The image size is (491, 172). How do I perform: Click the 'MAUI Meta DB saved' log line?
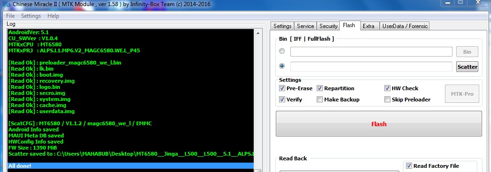(36, 136)
